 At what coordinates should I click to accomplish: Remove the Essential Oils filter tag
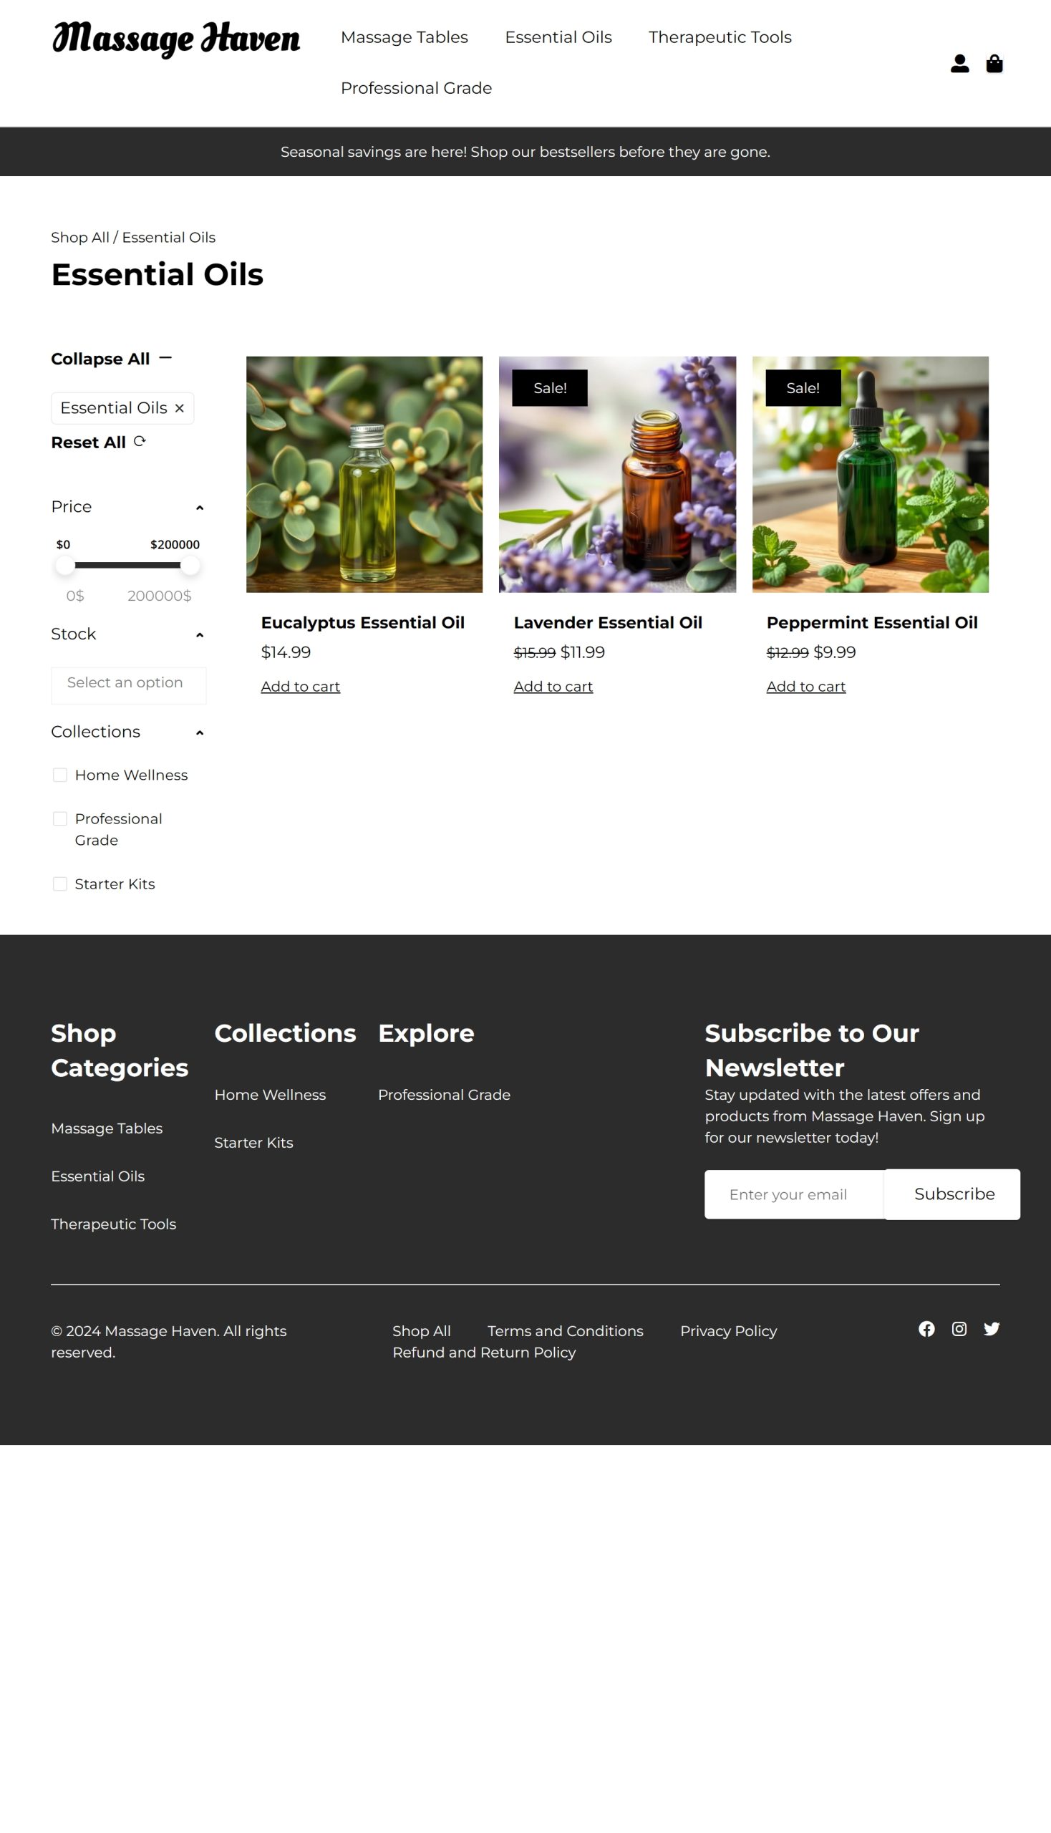pyautogui.click(x=179, y=408)
